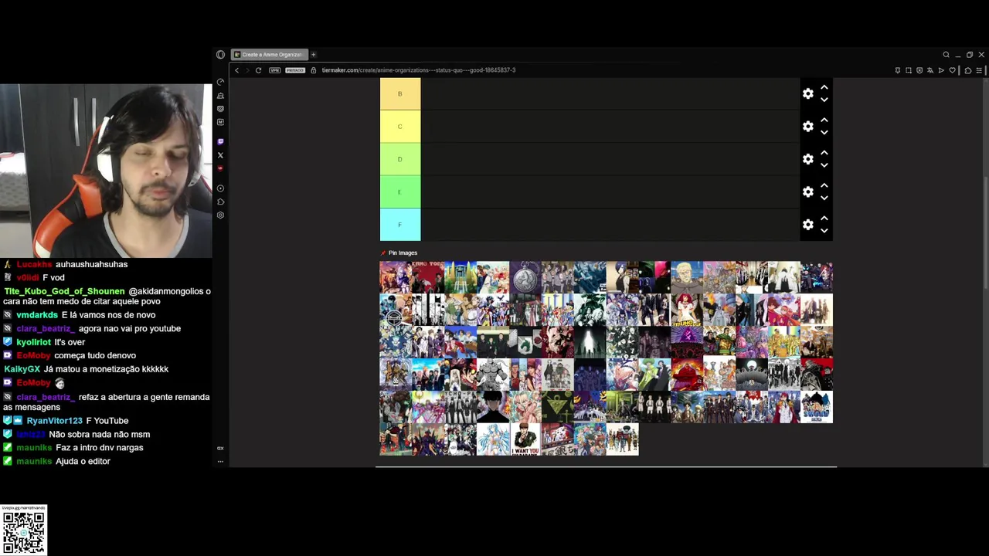Image resolution: width=989 pixels, height=556 pixels.
Task: Reload the tiermaker page
Action: (x=258, y=70)
